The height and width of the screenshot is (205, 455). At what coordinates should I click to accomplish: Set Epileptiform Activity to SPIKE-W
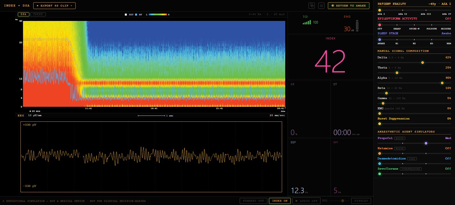pyautogui.click(x=414, y=29)
